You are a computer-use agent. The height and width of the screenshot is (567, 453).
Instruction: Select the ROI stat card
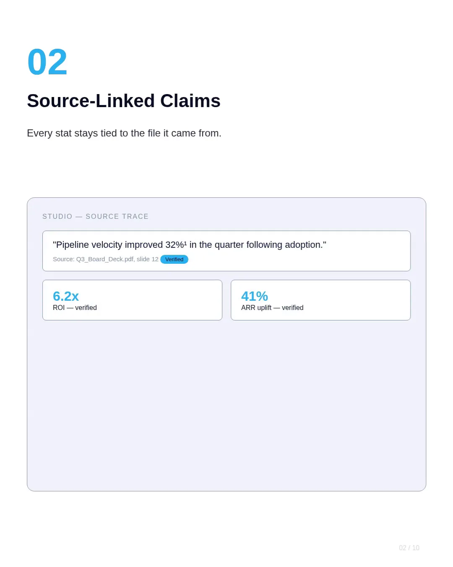[132, 300]
